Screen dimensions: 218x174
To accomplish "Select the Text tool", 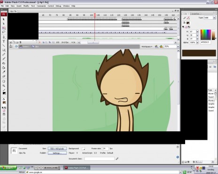I will (4, 41).
